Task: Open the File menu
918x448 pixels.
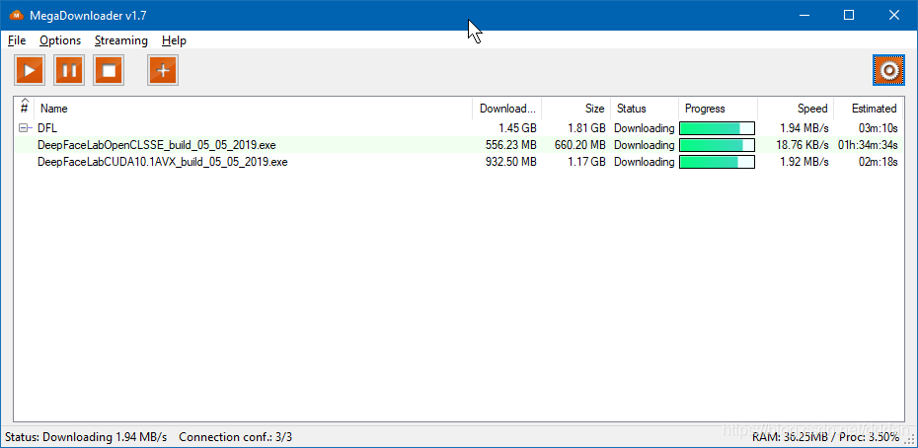Action: pyautogui.click(x=17, y=40)
